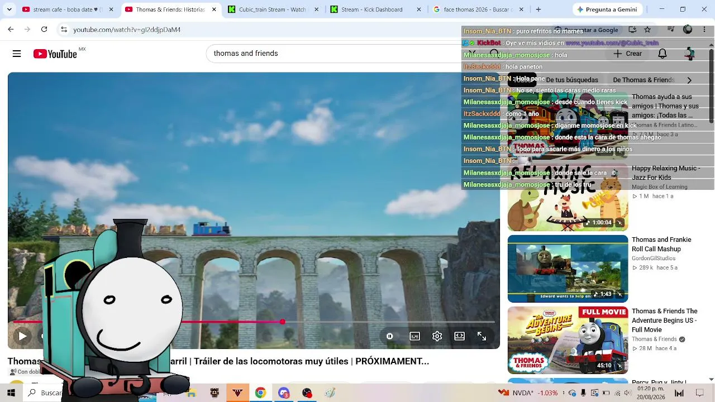Install app icon in the address bar
This screenshot has width=715, height=402.
632,30
